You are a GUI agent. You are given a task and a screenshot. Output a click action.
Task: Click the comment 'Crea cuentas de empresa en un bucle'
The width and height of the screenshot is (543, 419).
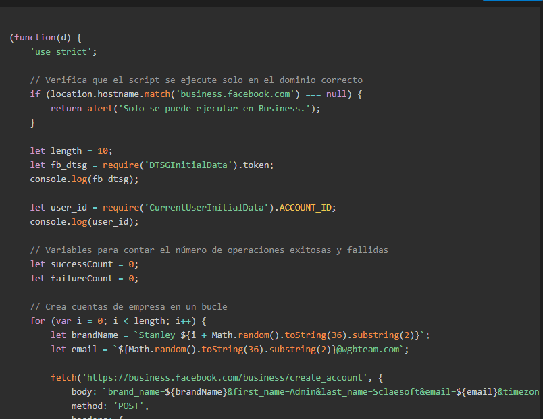click(128, 306)
